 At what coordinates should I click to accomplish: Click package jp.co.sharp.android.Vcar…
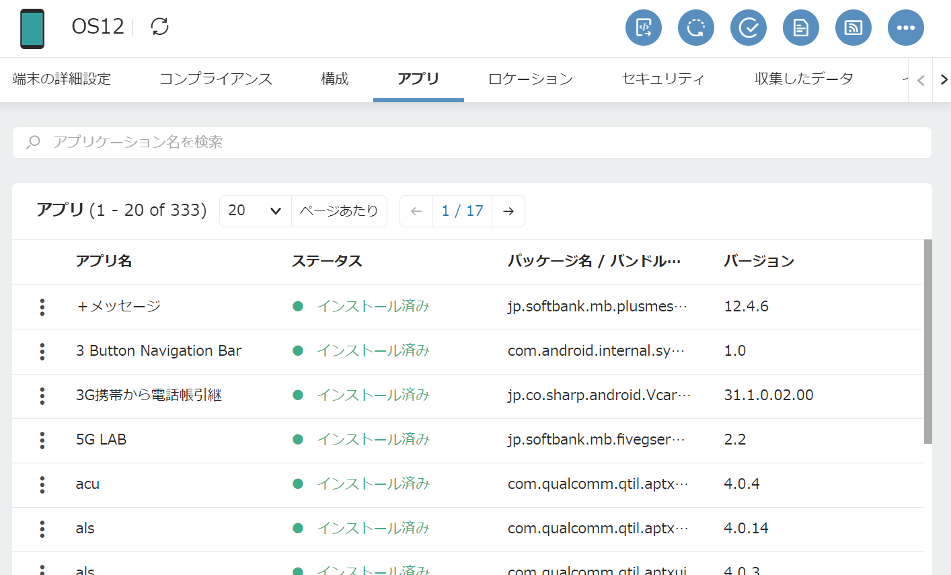(x=599, y=395)
